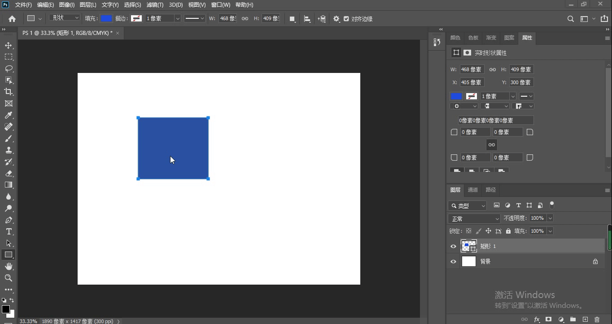Open the tool mode 形状 dropdown

point(65,18)
